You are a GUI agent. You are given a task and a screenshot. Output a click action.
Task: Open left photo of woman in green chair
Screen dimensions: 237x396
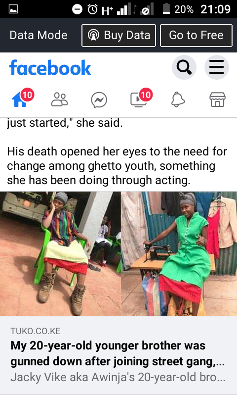click(x=60, y=253)
